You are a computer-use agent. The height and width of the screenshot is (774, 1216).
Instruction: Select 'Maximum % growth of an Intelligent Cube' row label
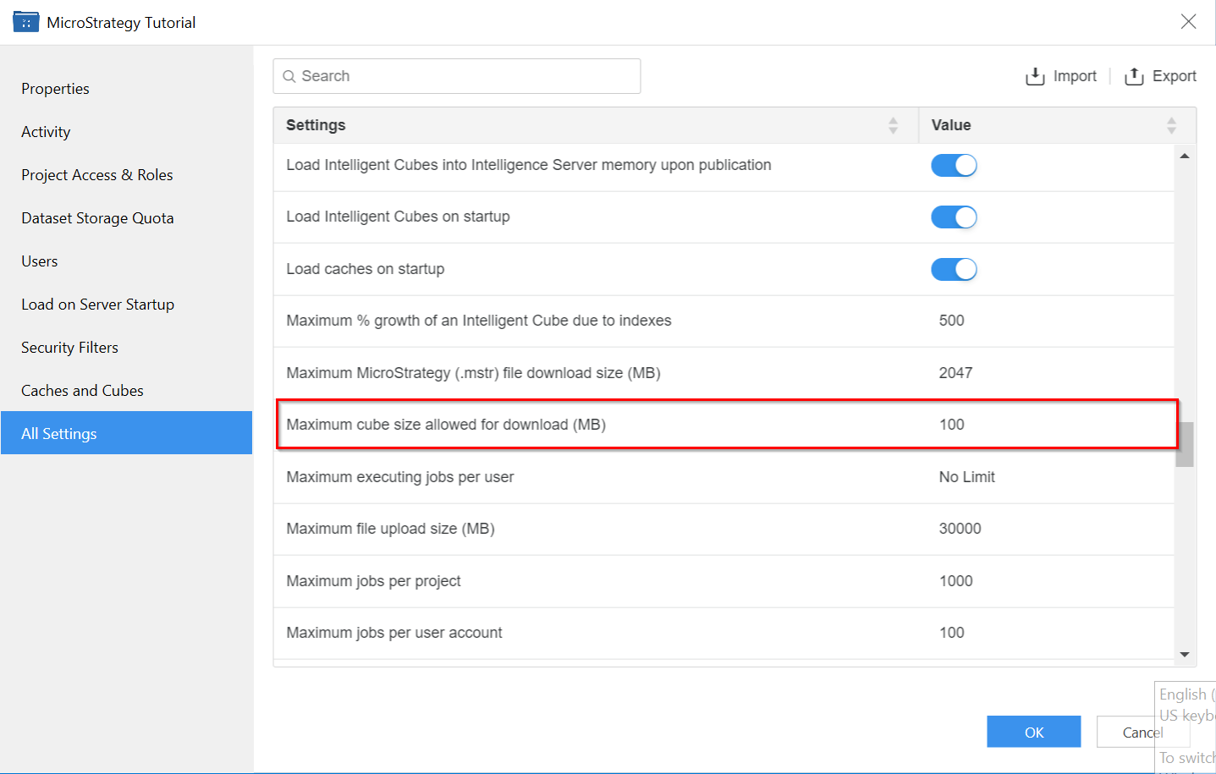[479, 321]
